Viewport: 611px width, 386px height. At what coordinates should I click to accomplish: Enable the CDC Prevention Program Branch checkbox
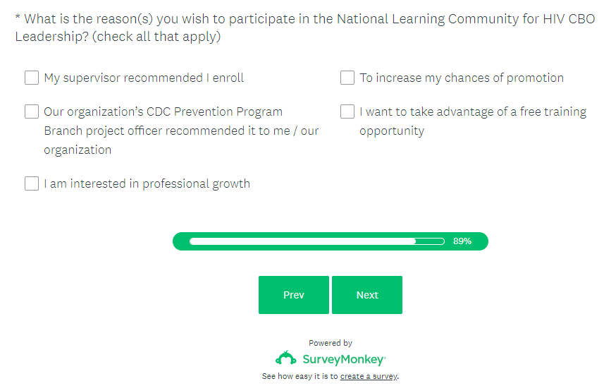tap(32, 111)
